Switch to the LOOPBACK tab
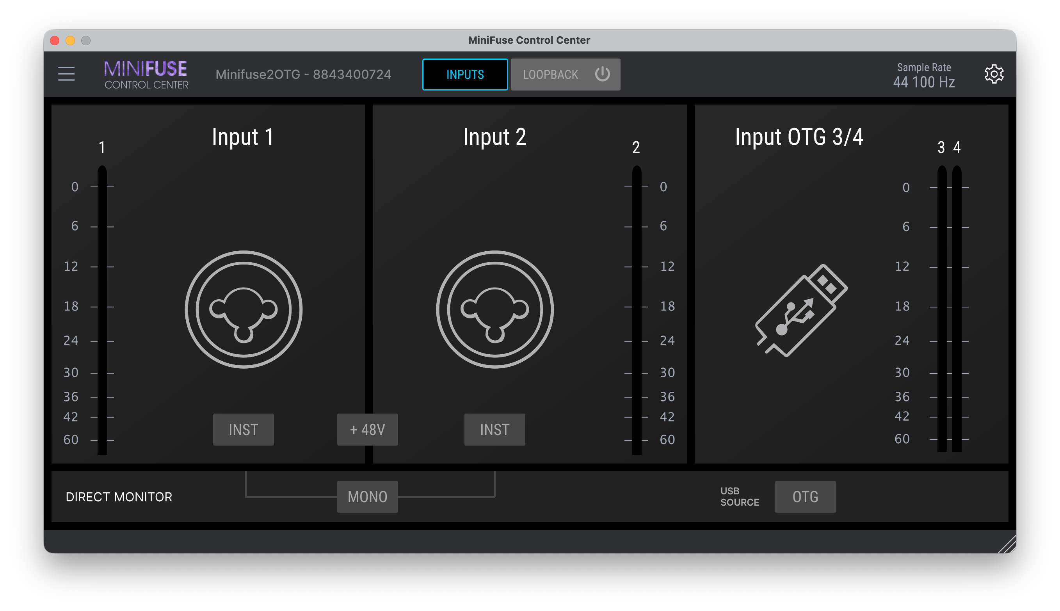The image size is (1060, 611). [550, 74]
